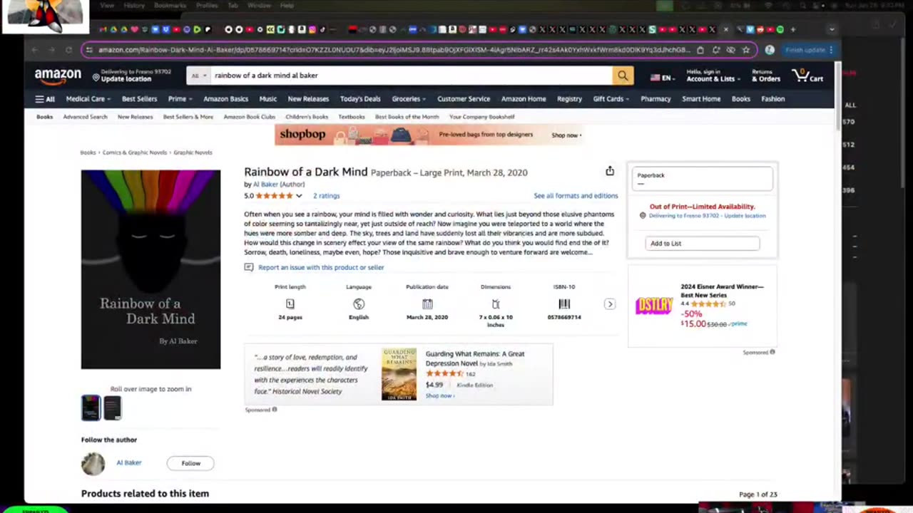Open the search category All dropdown
The width and height of the screenshot is (913, 513).
pyautogui.click(x=199, y=75)
